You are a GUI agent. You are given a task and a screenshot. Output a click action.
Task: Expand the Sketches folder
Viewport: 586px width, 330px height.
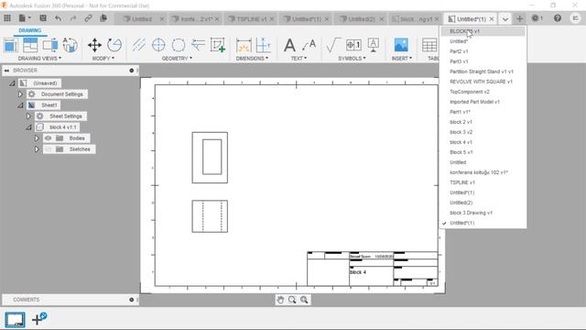[x=37, y=149]
